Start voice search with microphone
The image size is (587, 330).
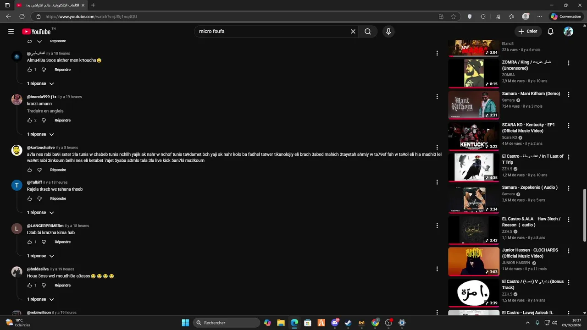coord(388,32)
